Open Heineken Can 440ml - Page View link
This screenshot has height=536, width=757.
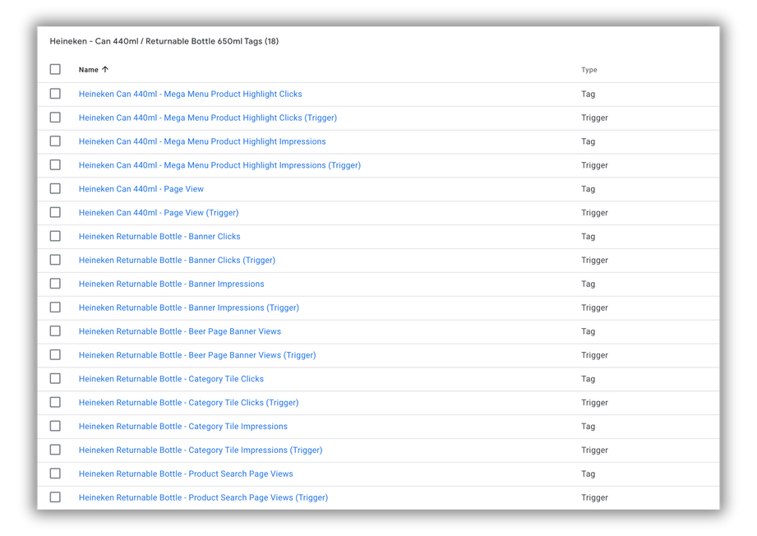[x=141, y=189]
